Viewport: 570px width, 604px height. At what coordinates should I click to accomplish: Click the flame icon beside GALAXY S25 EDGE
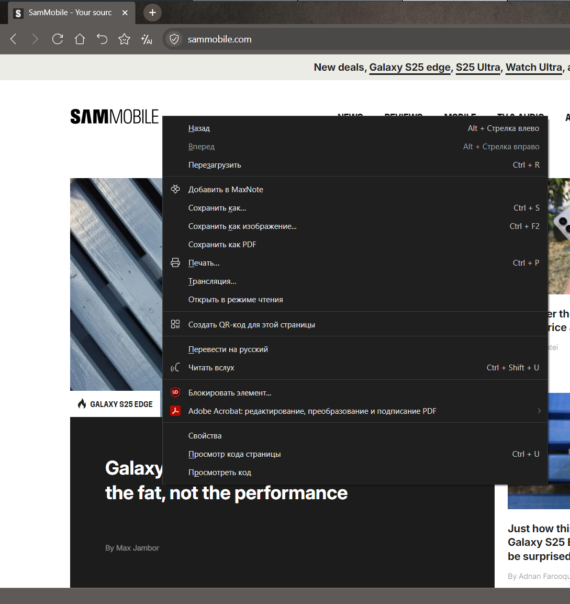click(82, 404)
